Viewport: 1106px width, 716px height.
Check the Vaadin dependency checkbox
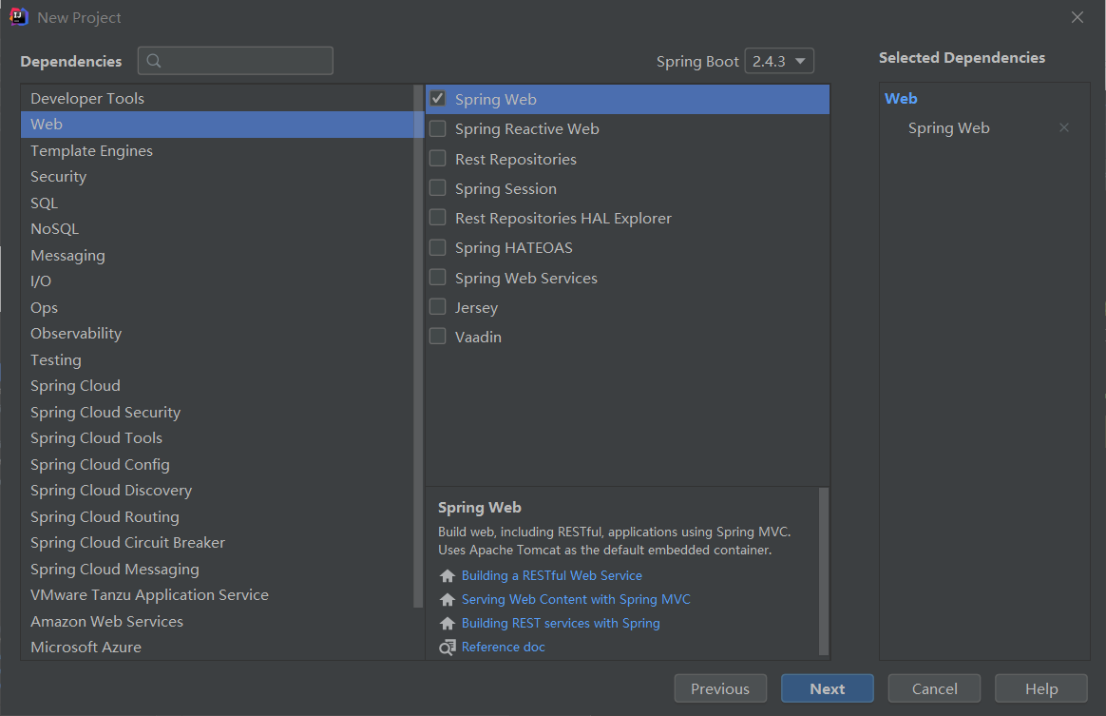(x=438, y=337)
